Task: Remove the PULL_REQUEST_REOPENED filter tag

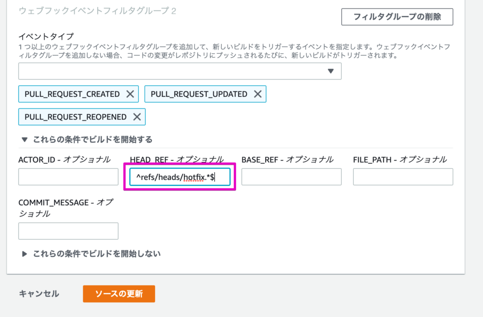Action: (137, 117)
